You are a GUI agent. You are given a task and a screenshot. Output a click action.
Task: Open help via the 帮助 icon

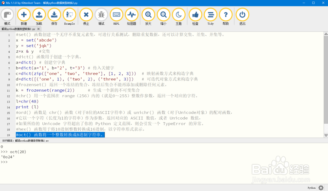[x=225, y=14]
